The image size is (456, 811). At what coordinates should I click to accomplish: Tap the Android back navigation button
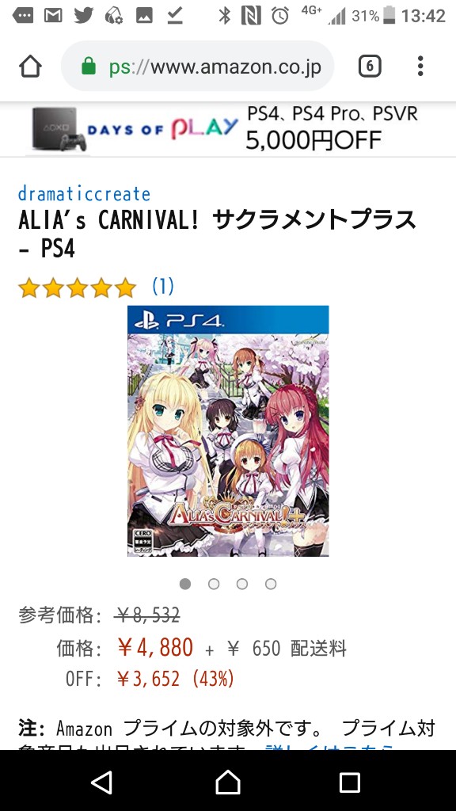tap(102, 782)
